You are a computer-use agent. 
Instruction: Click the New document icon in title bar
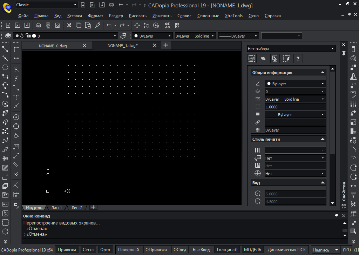pos(83,5)
